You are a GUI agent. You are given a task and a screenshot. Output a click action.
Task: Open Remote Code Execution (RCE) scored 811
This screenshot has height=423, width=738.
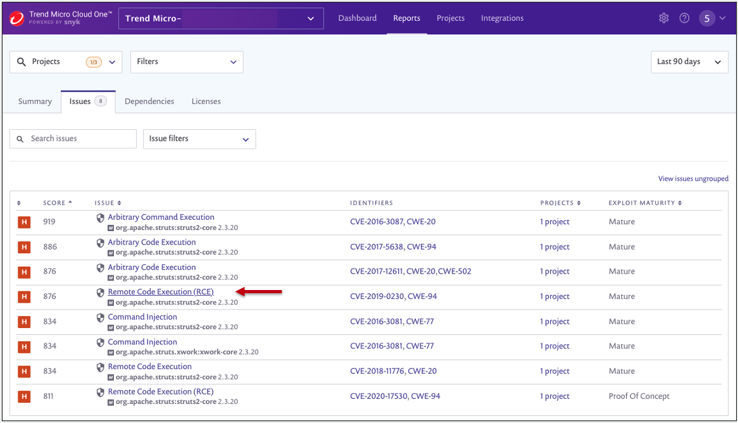click(x=161, y=392)
